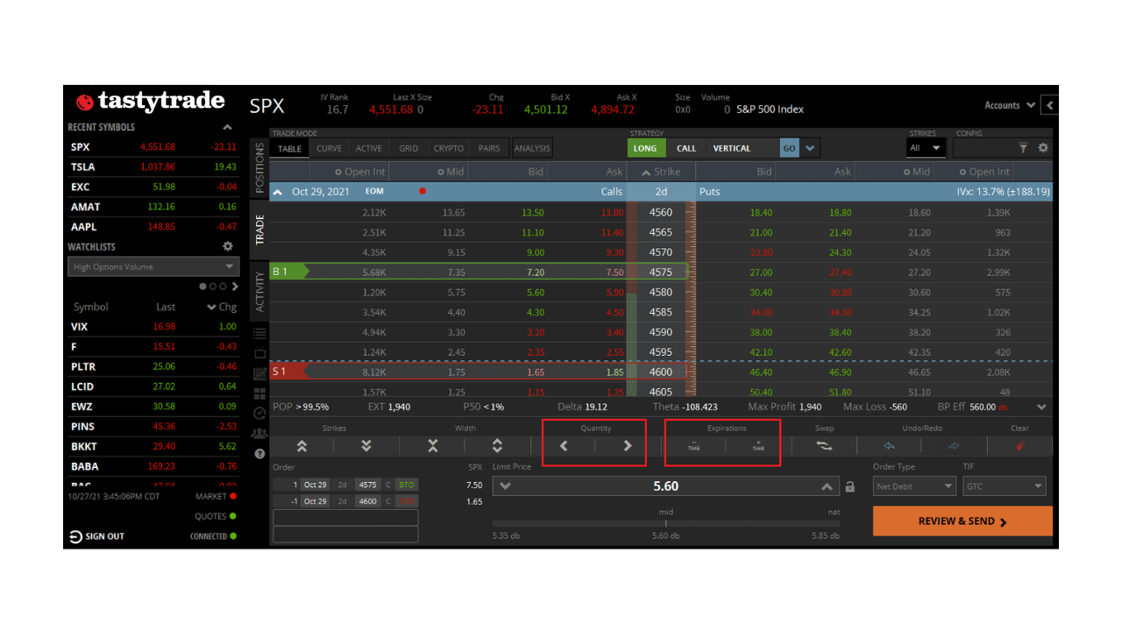The width and height of the screenshot is (1122, 631).
Task: Raise limit price with up chevron
Action: (827, 486)
